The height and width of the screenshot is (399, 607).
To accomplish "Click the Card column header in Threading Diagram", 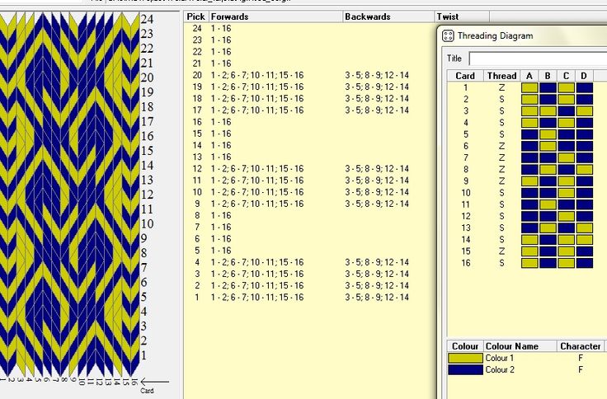I will 465,76.
